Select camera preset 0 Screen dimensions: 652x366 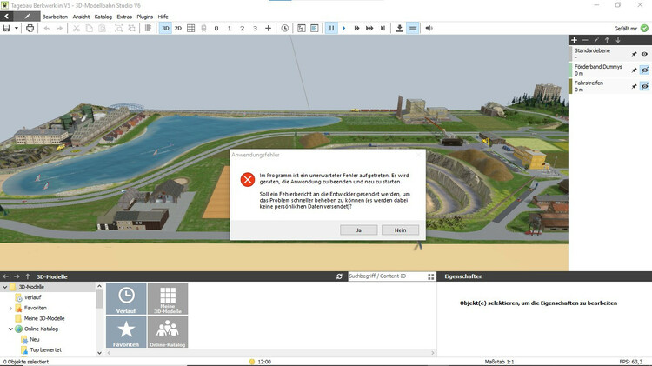click(216, 29)
